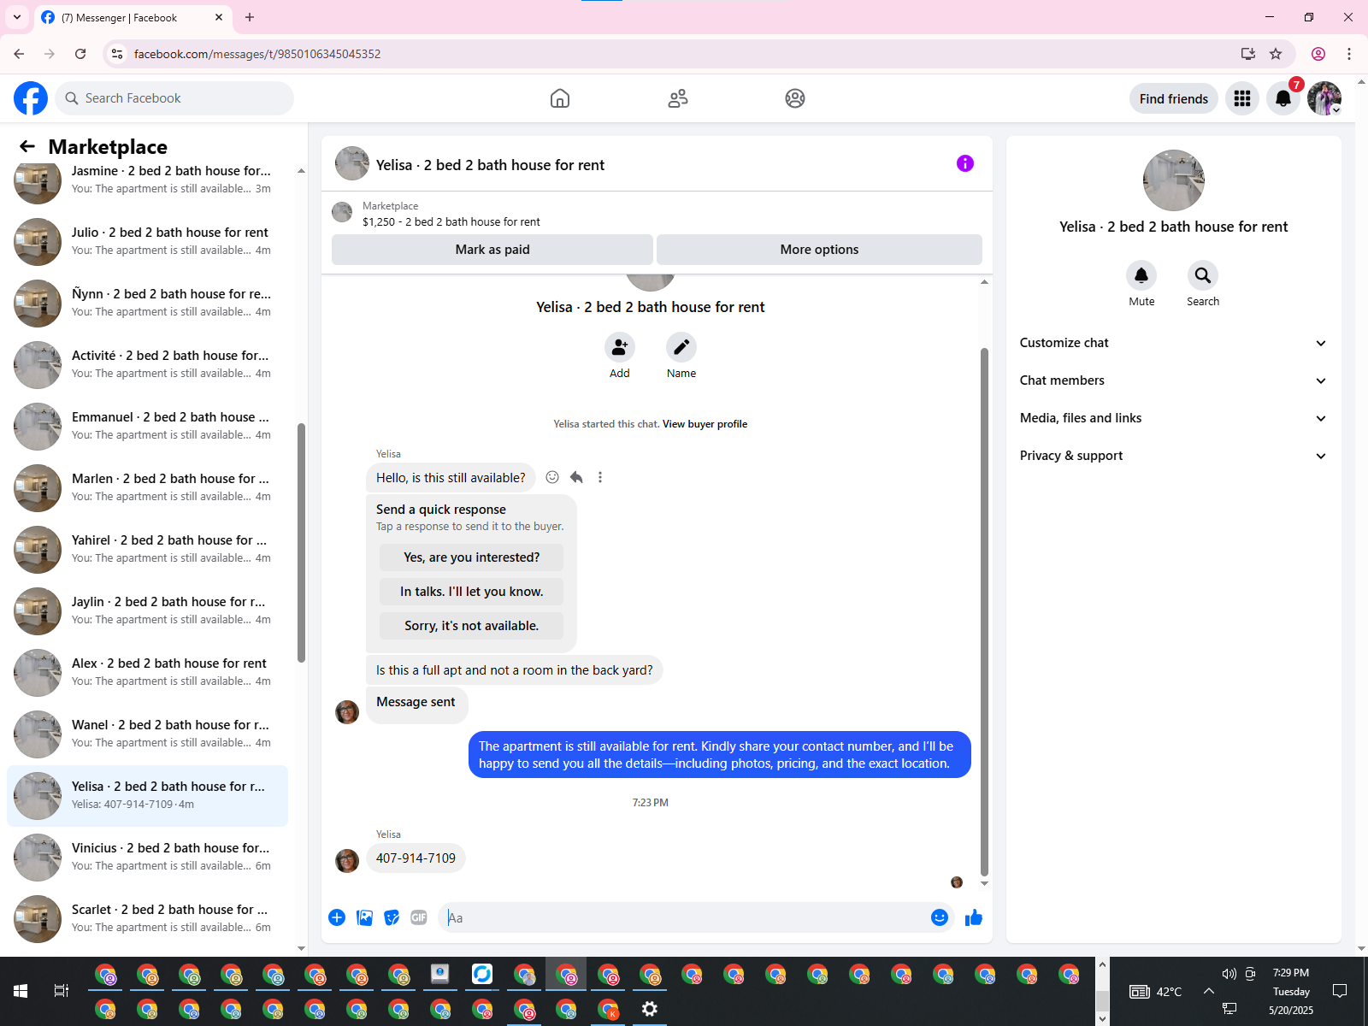Open the Groups icon in top navigation
The width and height of the screenshot is (1368, 1026).
[x=795, y=98]
